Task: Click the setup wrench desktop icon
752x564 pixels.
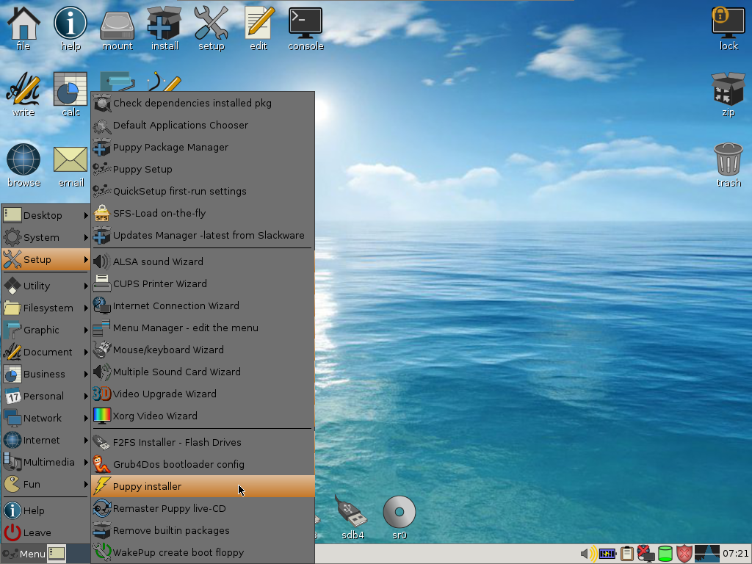Action: (211, 28)
